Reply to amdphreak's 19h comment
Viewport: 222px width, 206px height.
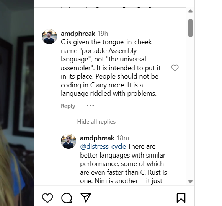[68, 106]
